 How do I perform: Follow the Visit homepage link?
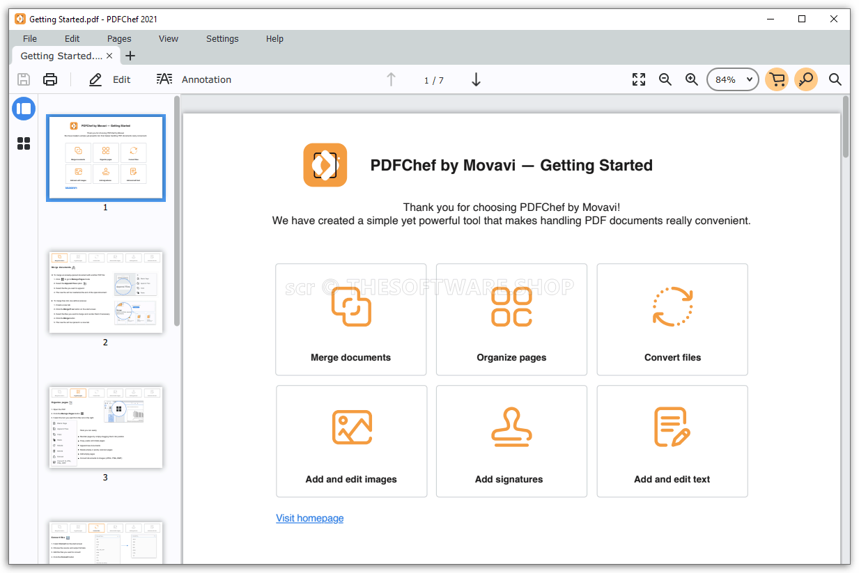(310, 518)
